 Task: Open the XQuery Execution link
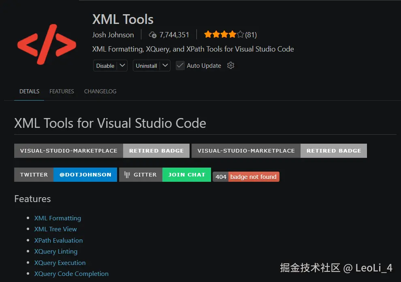tap(60, 263)
